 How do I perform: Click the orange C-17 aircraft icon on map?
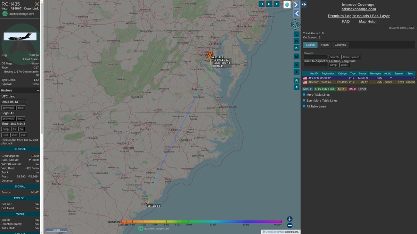[x=209, y=55]
